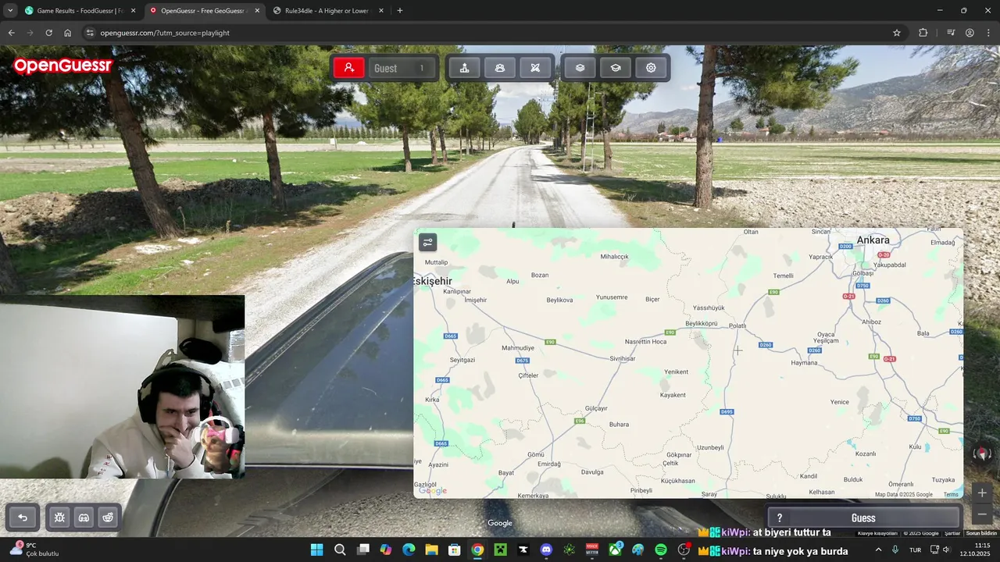Open the multiplayer group icon
The height and width of the screenshot is (562, 1000).
tap(500, 68)
